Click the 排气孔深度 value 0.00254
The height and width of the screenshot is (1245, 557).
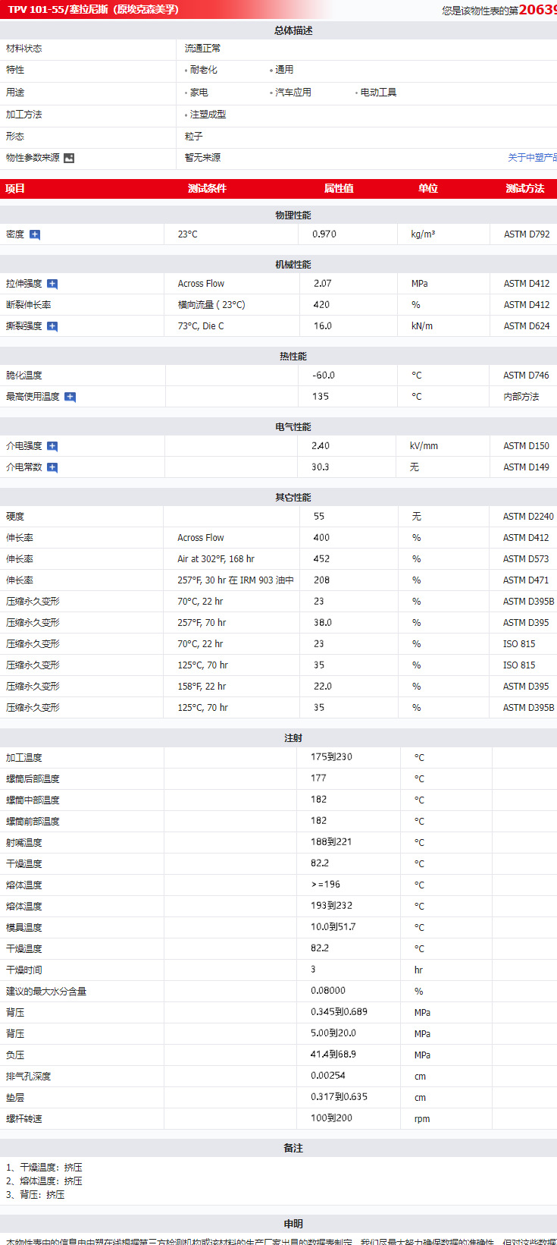point(328,1076)
